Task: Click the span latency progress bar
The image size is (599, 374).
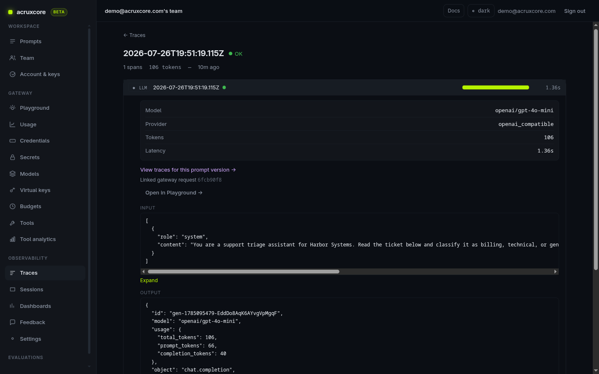Action: 496,88
